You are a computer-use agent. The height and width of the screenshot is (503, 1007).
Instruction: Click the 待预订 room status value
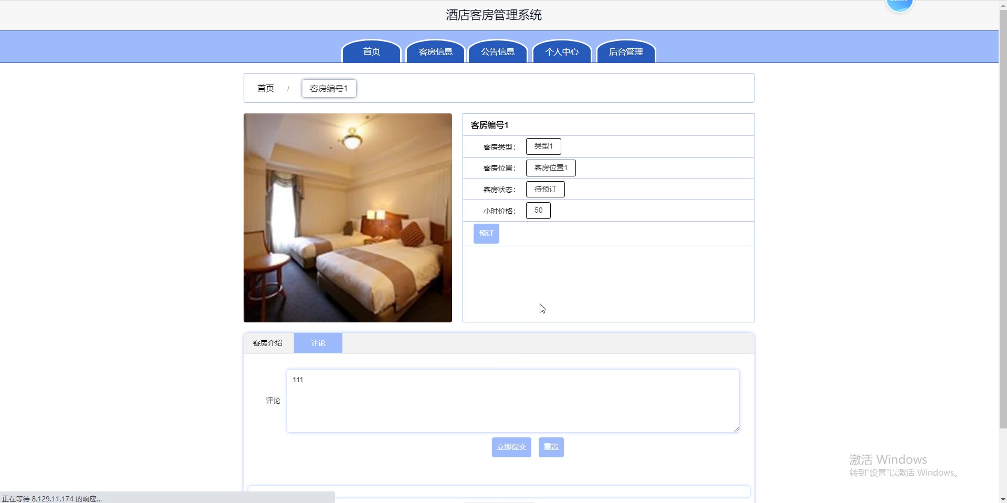point(546,189)
